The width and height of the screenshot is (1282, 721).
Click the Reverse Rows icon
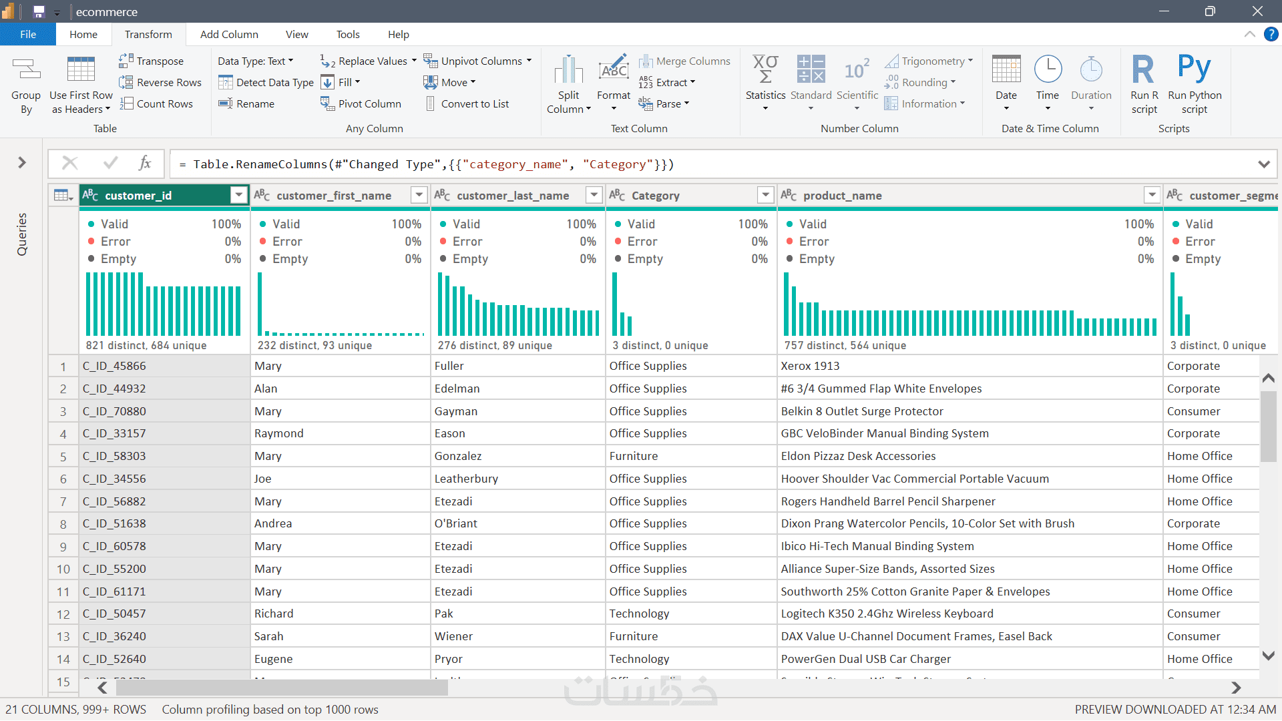pyautogui.click(x=126, y=82)
